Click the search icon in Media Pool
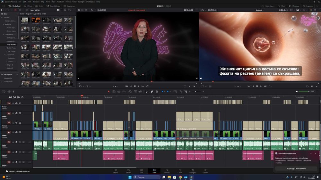This screenshot has width=321, height=180. tap(65, 10)
